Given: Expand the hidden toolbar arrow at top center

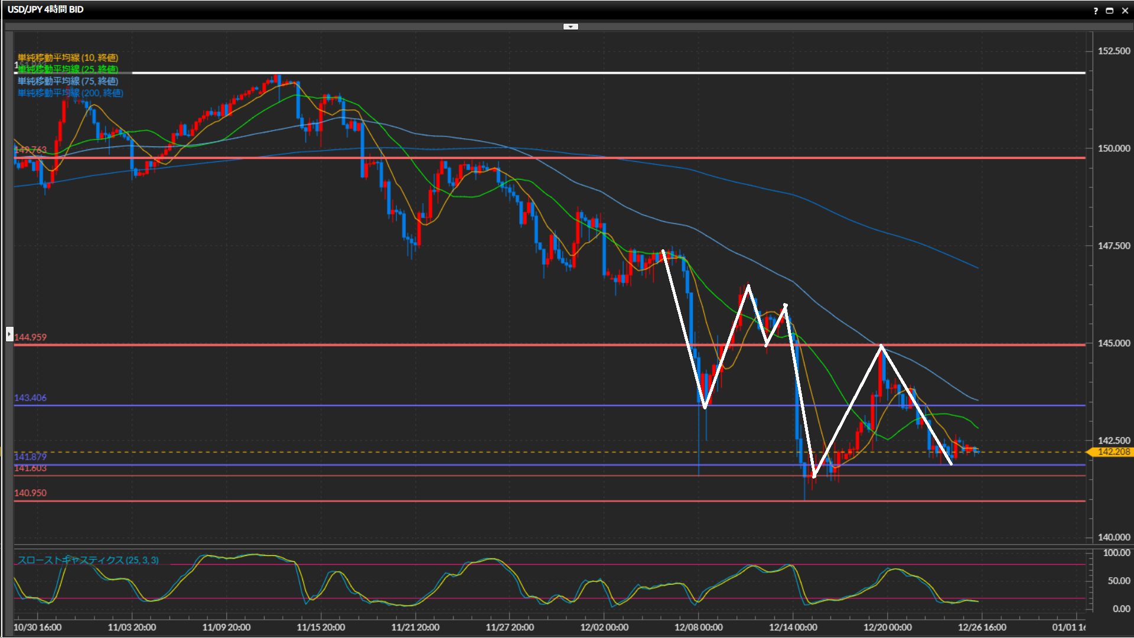Looking at the screenshot, I should 571,27.
